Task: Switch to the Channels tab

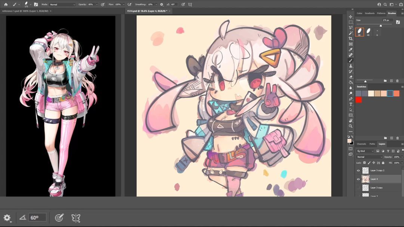Action: pos(361,144)
